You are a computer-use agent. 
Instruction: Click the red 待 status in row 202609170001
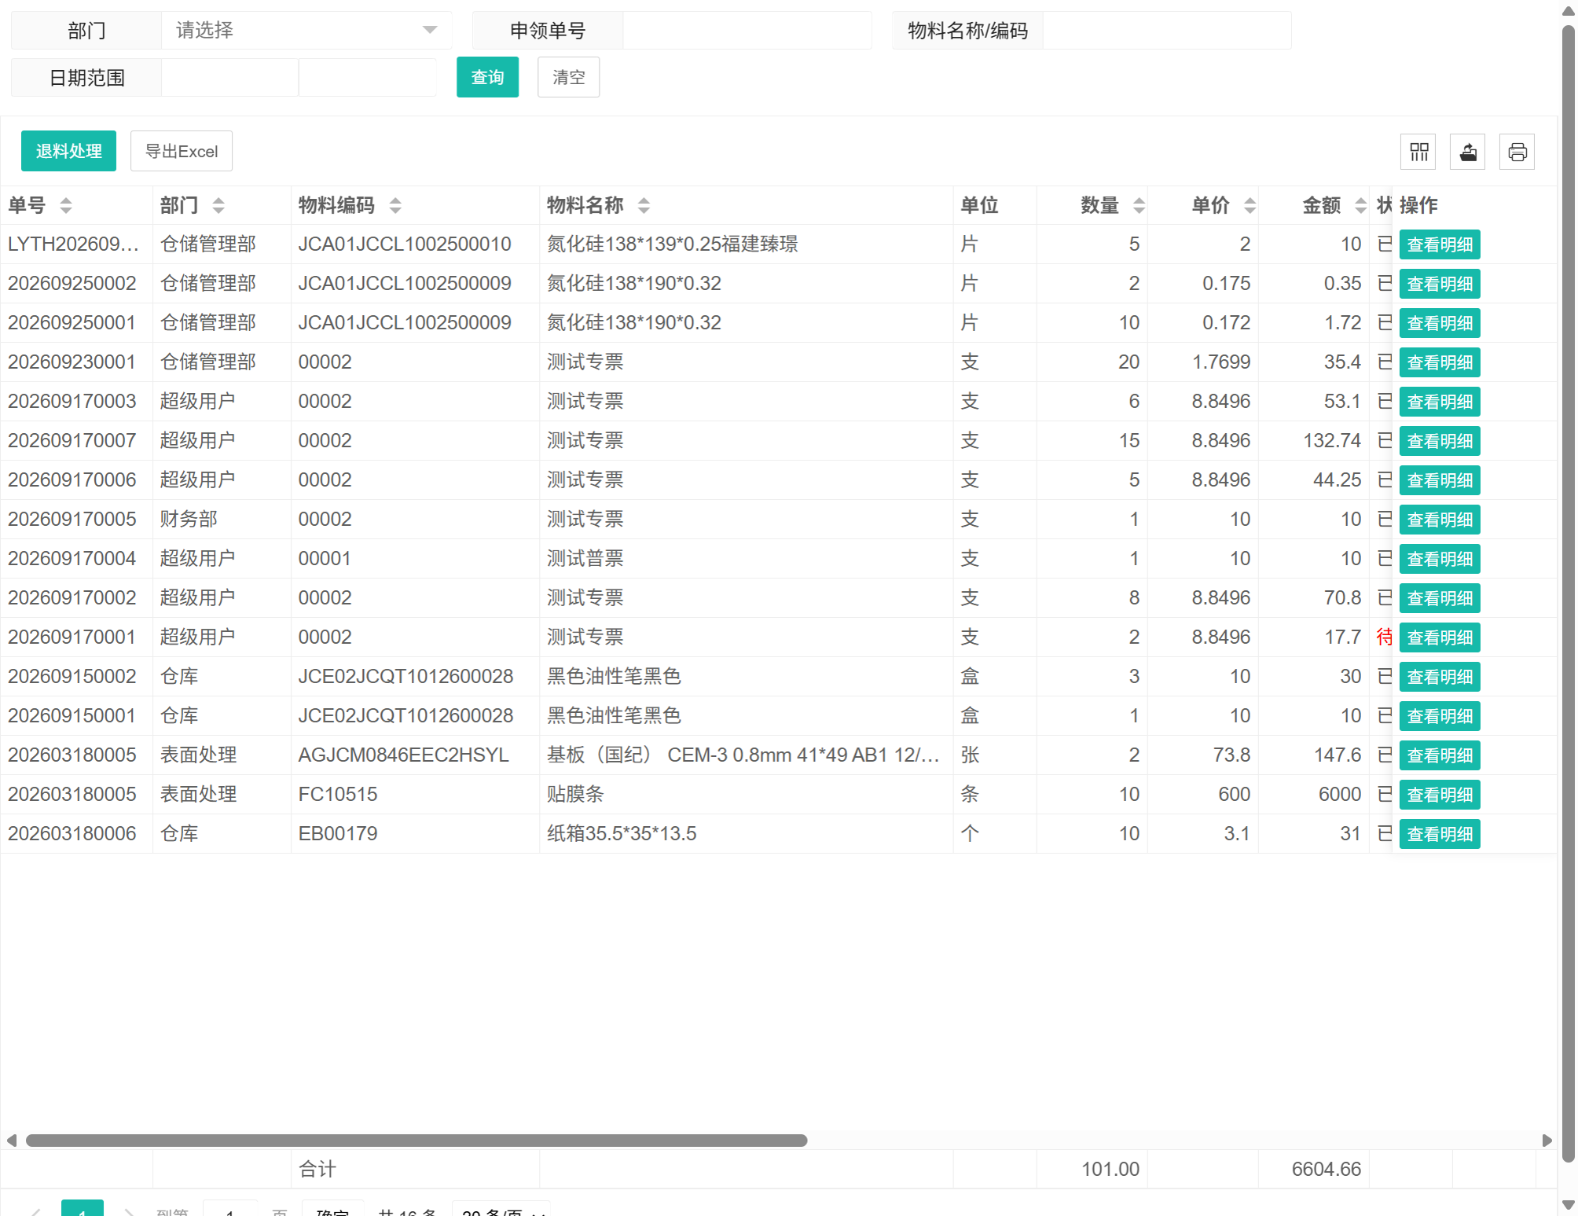(x=1384, y=637)
